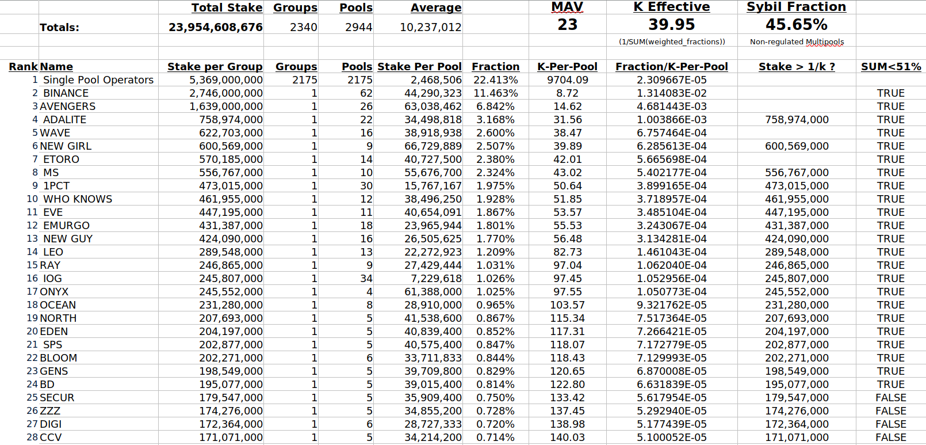
Task: Select the RAY name cell
Action: point(50,265)
